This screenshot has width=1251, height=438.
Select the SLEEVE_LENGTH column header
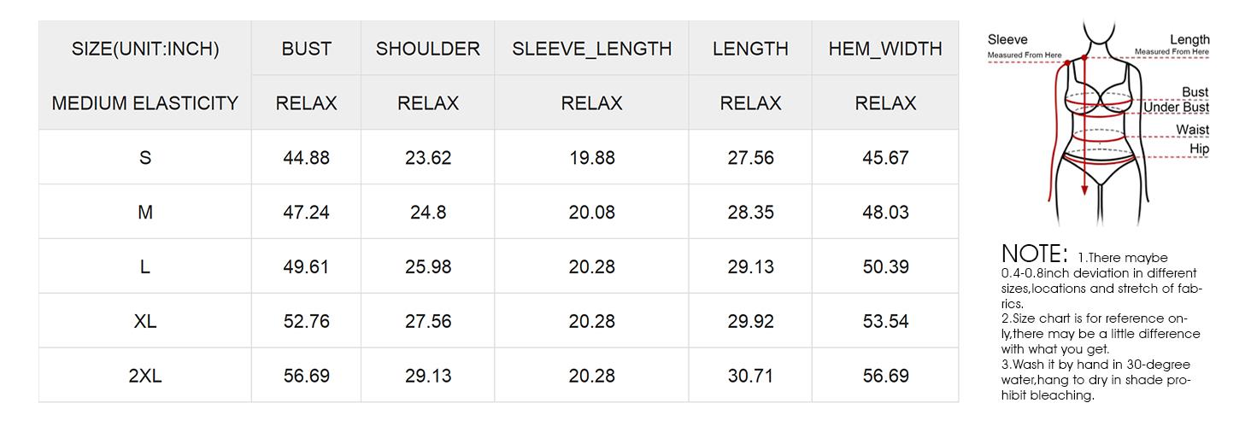pyautogui.click(x=591, y=49)
